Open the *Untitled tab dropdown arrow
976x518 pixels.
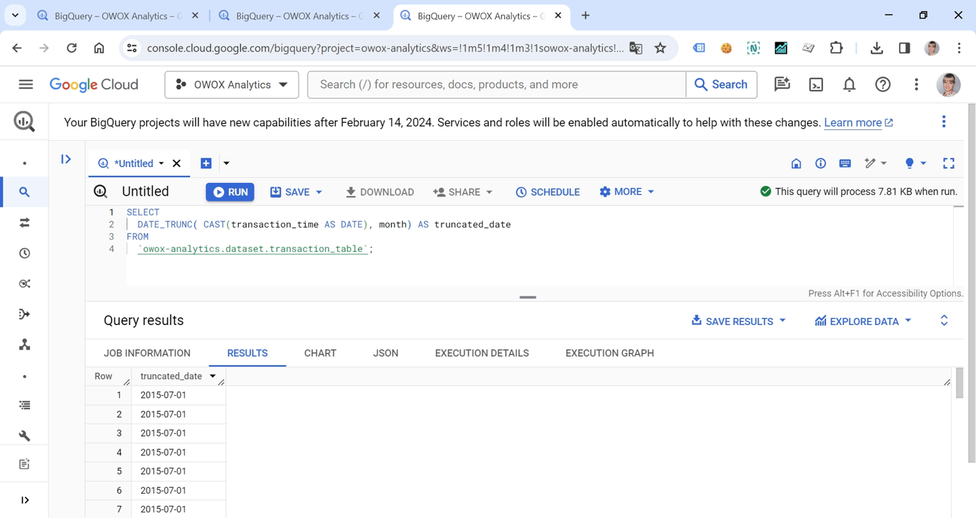tap(161, 164)
